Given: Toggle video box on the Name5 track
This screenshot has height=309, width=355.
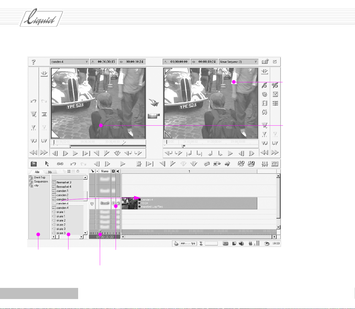Looking at the screenshot, I should tap(114, 203).
